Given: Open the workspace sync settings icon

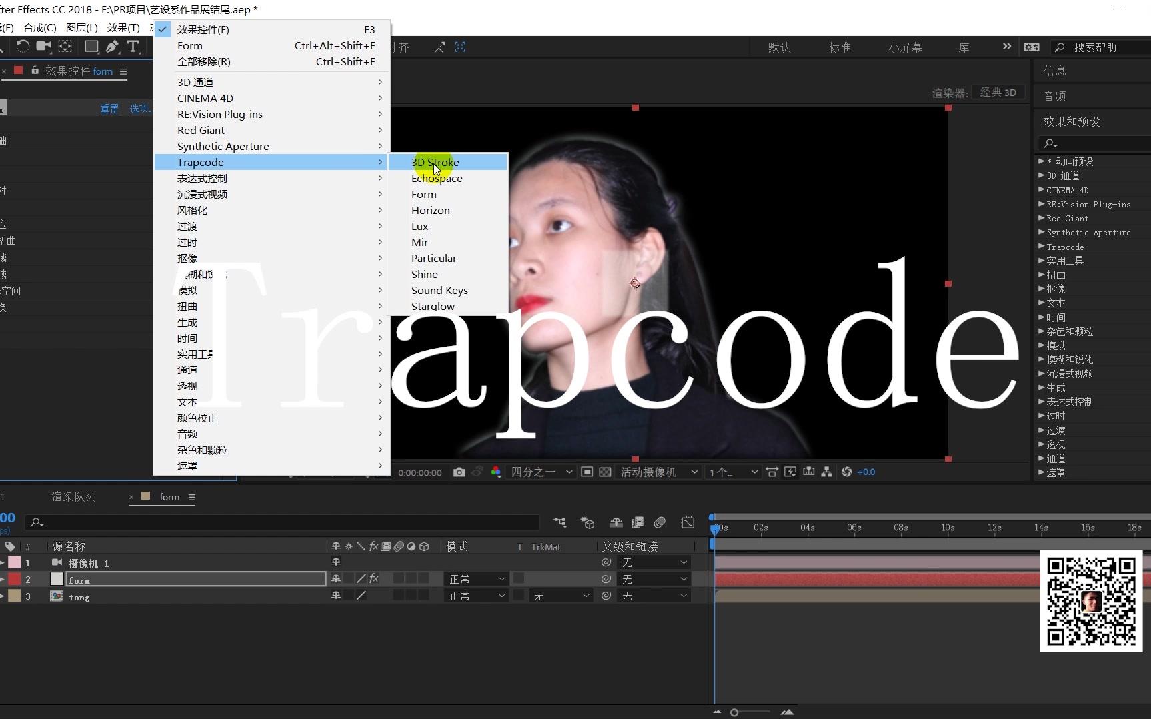Looking at the screenshot, I should [1032, 47].
